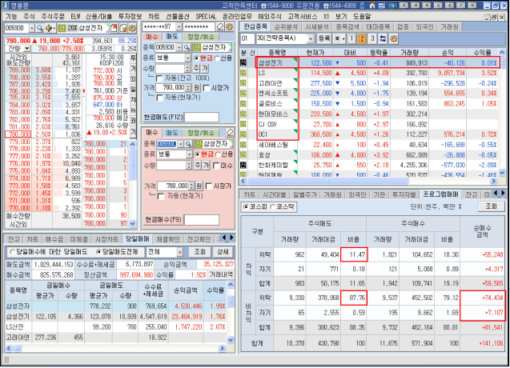This screenshot has width=510, height=368.
Task: Click the magnifier search icon in sell order form
Action: 187,47
